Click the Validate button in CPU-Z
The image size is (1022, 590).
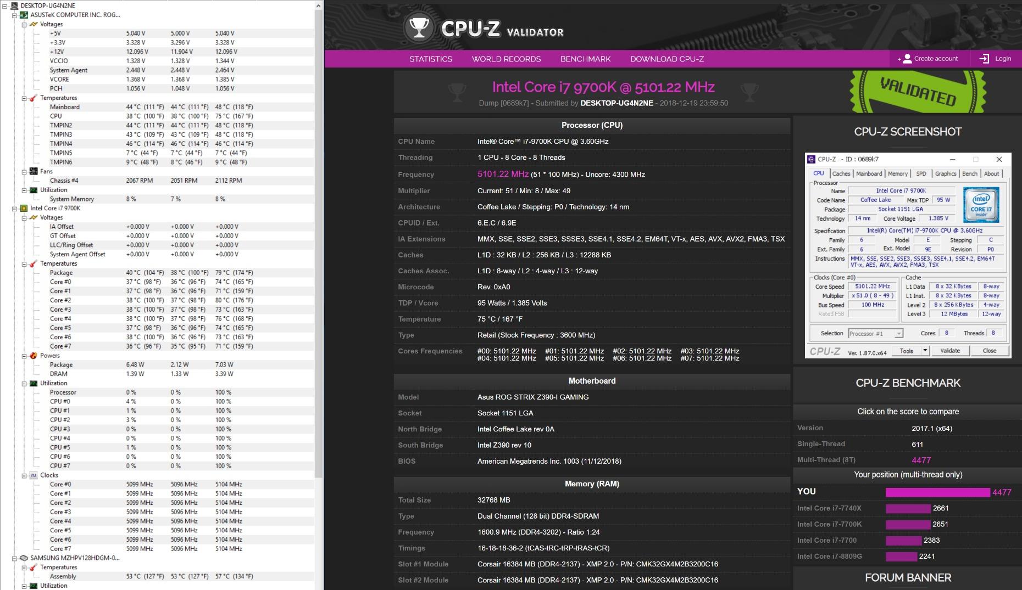point(950,351)
